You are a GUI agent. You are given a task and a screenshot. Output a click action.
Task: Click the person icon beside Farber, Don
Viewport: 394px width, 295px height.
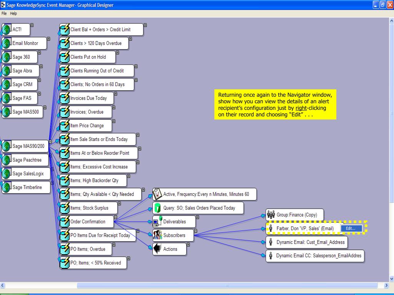pos(270,228)
